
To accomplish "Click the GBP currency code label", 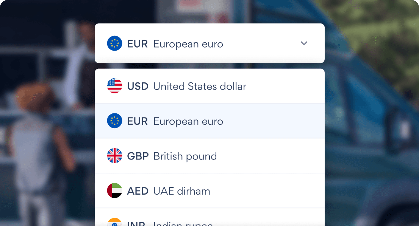I will (x=138, y=156).
